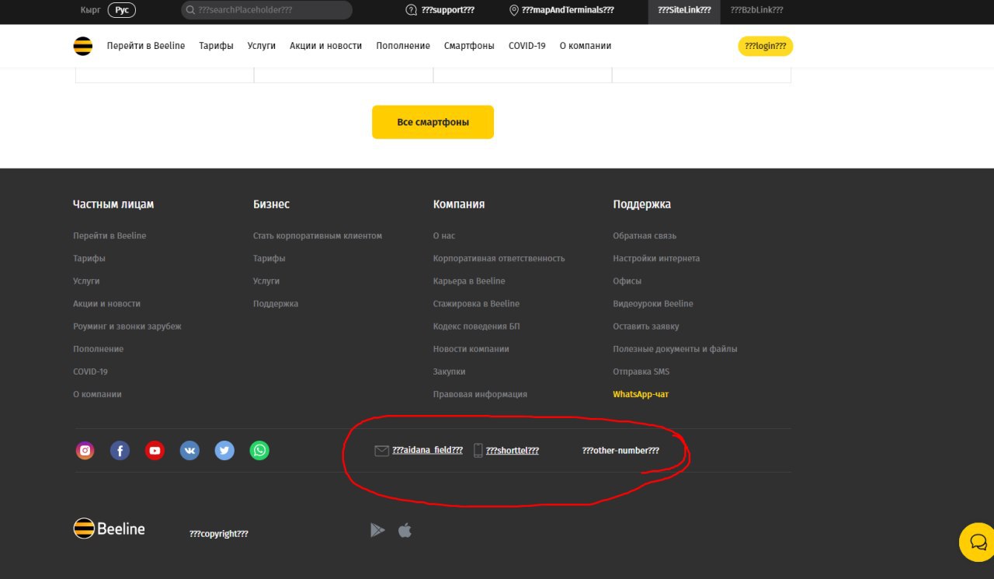Click the Beeline logo in header
The height and width of the screenshot is (579, 994).
click(83, 46)
